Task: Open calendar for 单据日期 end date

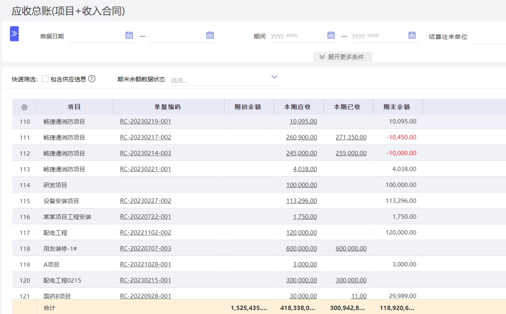Action: pyautogui.click(x=210, y=35)
